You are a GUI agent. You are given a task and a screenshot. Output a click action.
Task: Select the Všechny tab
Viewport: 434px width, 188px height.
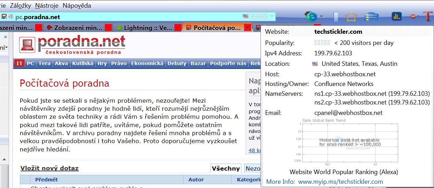[x=226, y=169]
